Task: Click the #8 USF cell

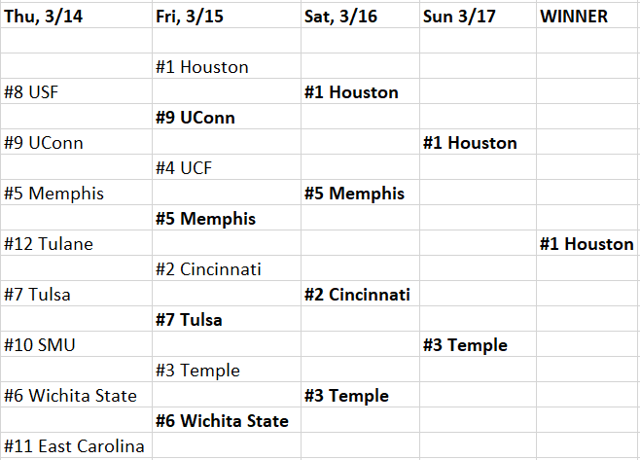Action: coord(76,91)
